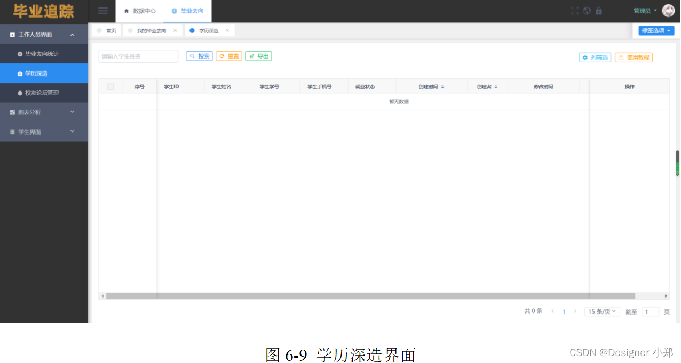Close the 学历深造 tab
The height and width of the screenshot is (363, 681).
pyautogui.click(x=227, y=31)
